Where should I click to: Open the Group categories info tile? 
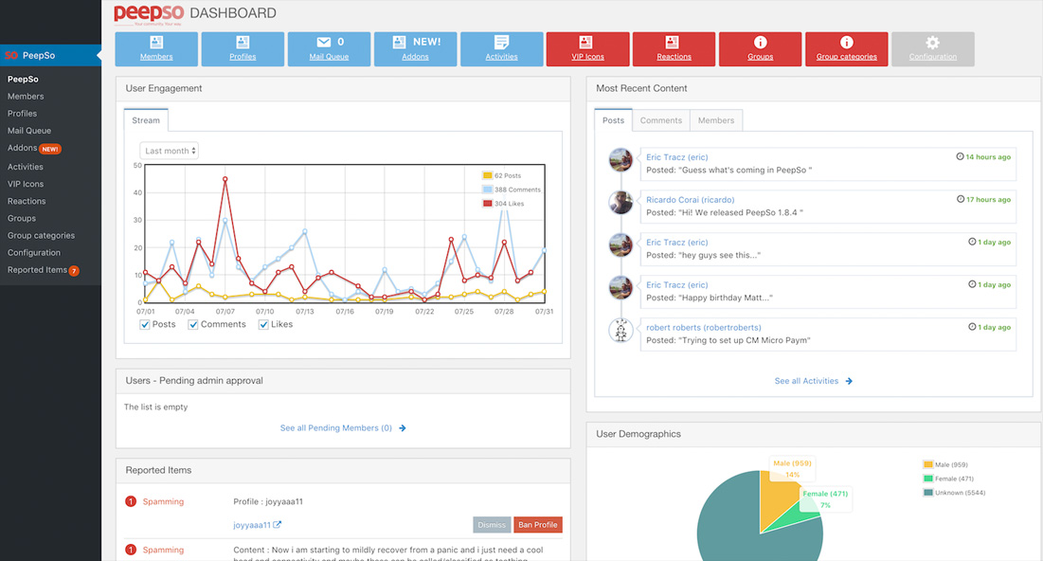click(x=846, y=48)
